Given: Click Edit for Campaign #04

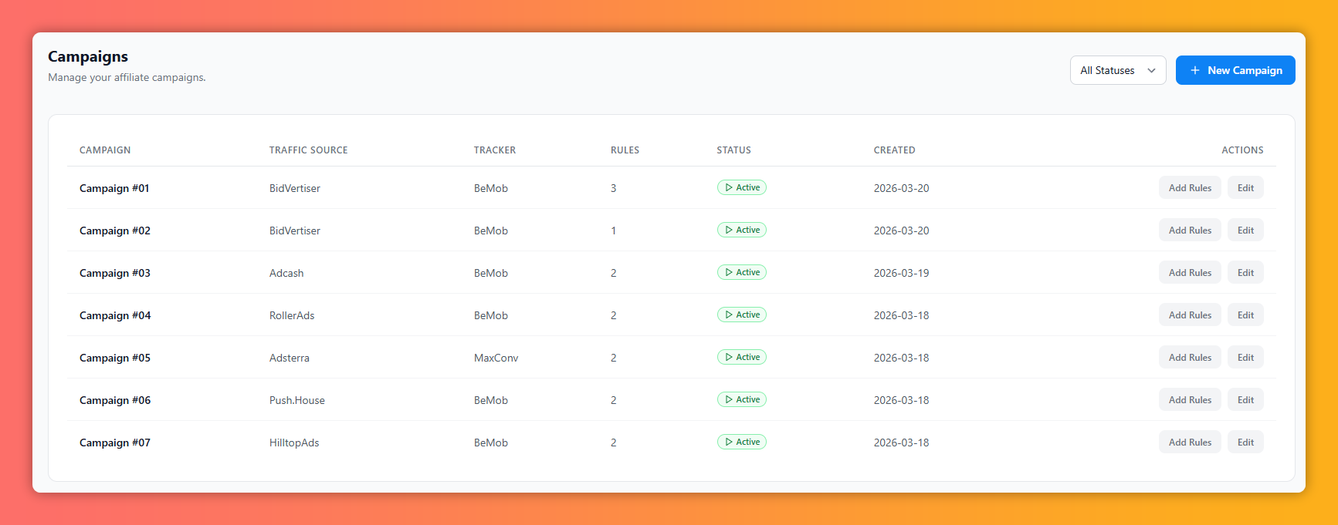Looking at the screenshot, I should [x=1245, y=315].
